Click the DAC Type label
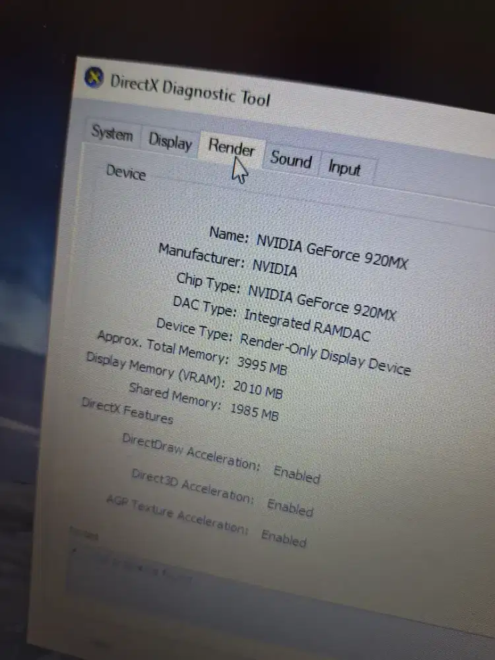Image resolution: width=495 pixels, height=660 pixels. (205, 307)
